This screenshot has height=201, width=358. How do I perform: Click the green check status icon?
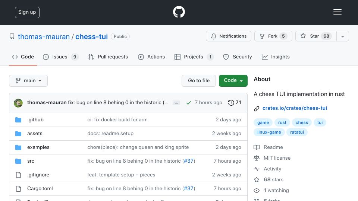189,103
